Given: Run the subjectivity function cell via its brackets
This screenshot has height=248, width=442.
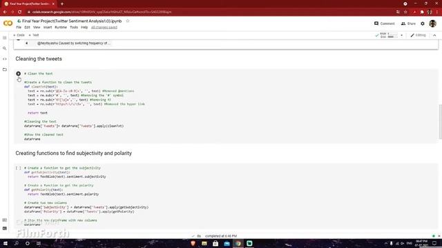Looking at the screenshot, I should point(19,168).
